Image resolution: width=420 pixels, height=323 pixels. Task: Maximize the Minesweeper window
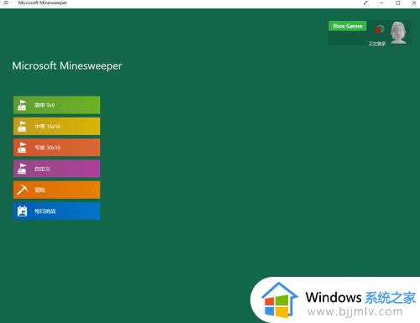click(398, 3)
